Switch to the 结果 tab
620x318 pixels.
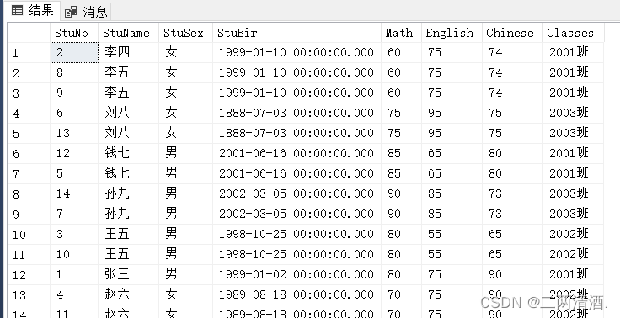coord(32,11)
